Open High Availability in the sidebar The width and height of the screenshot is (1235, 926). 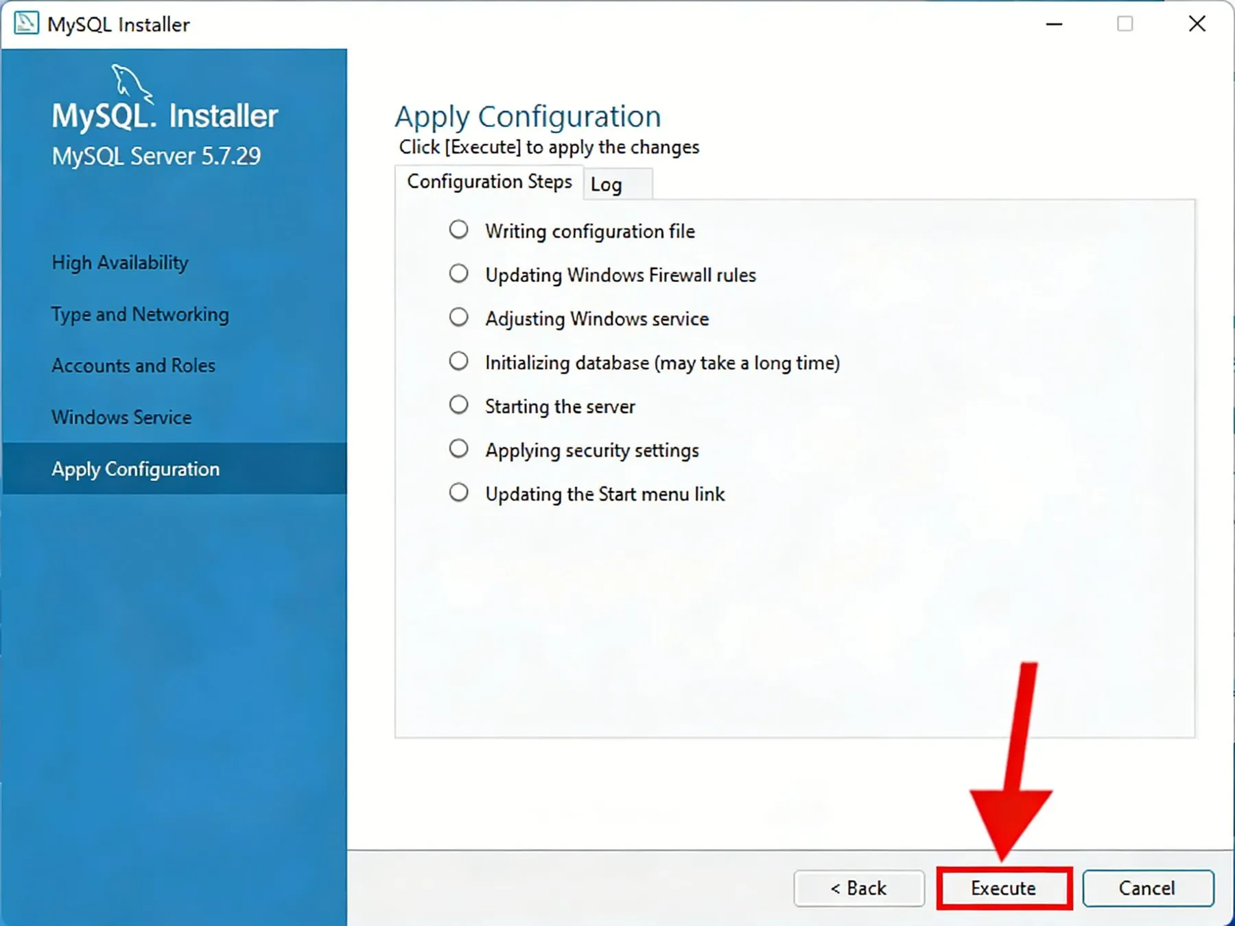pos(120,263)
